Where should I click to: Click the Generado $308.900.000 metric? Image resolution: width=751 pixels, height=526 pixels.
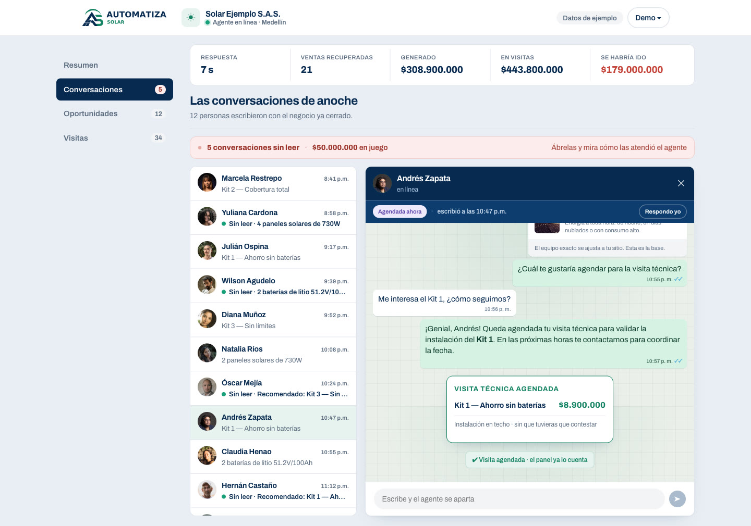coord(440,65)
